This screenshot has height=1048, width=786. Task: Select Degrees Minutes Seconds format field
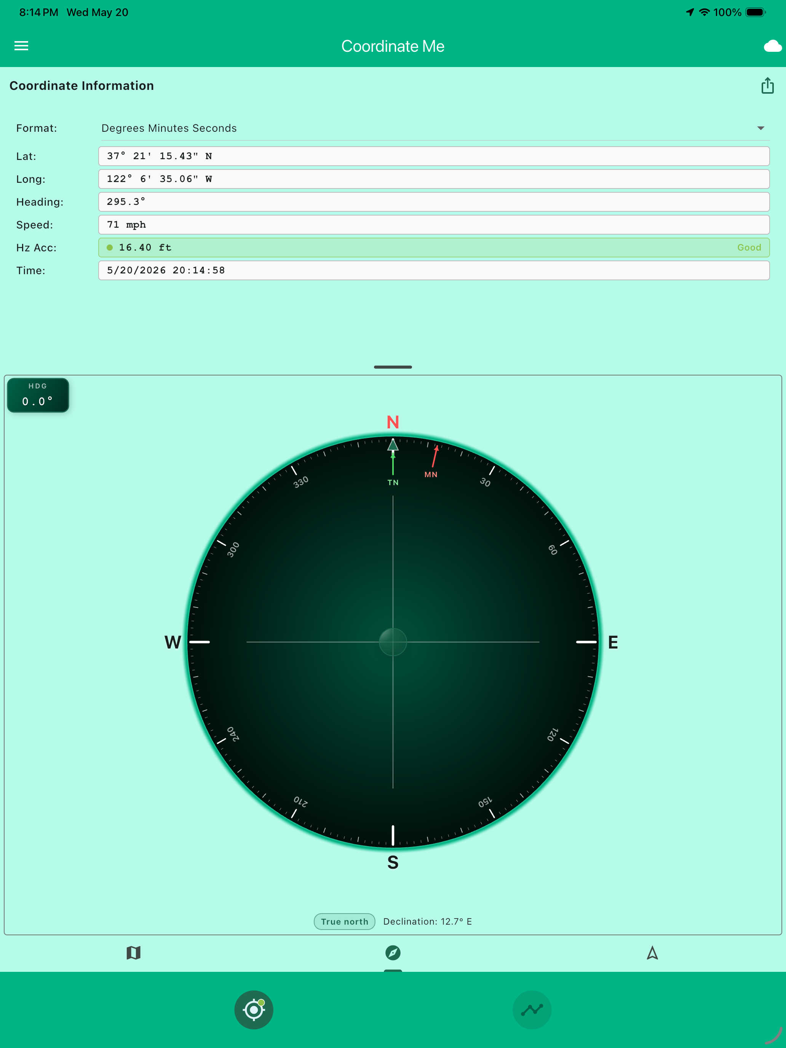tap(435, 128)
